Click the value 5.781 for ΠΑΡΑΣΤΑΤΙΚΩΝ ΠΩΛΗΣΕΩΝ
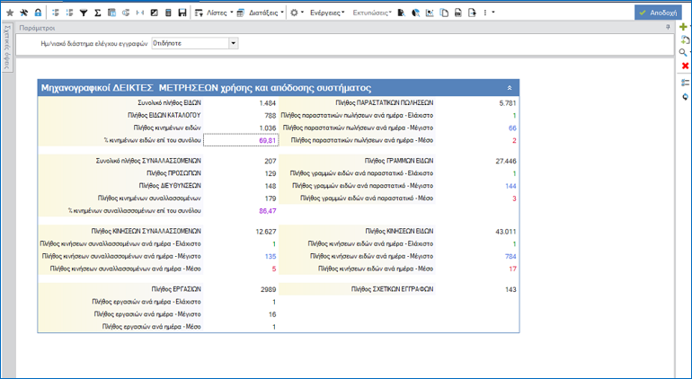This screenshot has height=379, width=692. point(508,103)
